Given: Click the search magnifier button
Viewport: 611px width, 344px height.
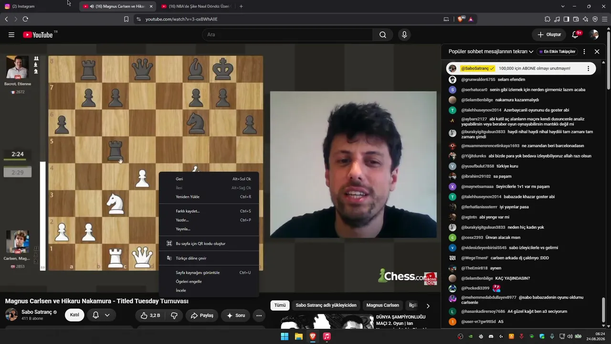Looking at the screenshot, I should pos(383,35).
